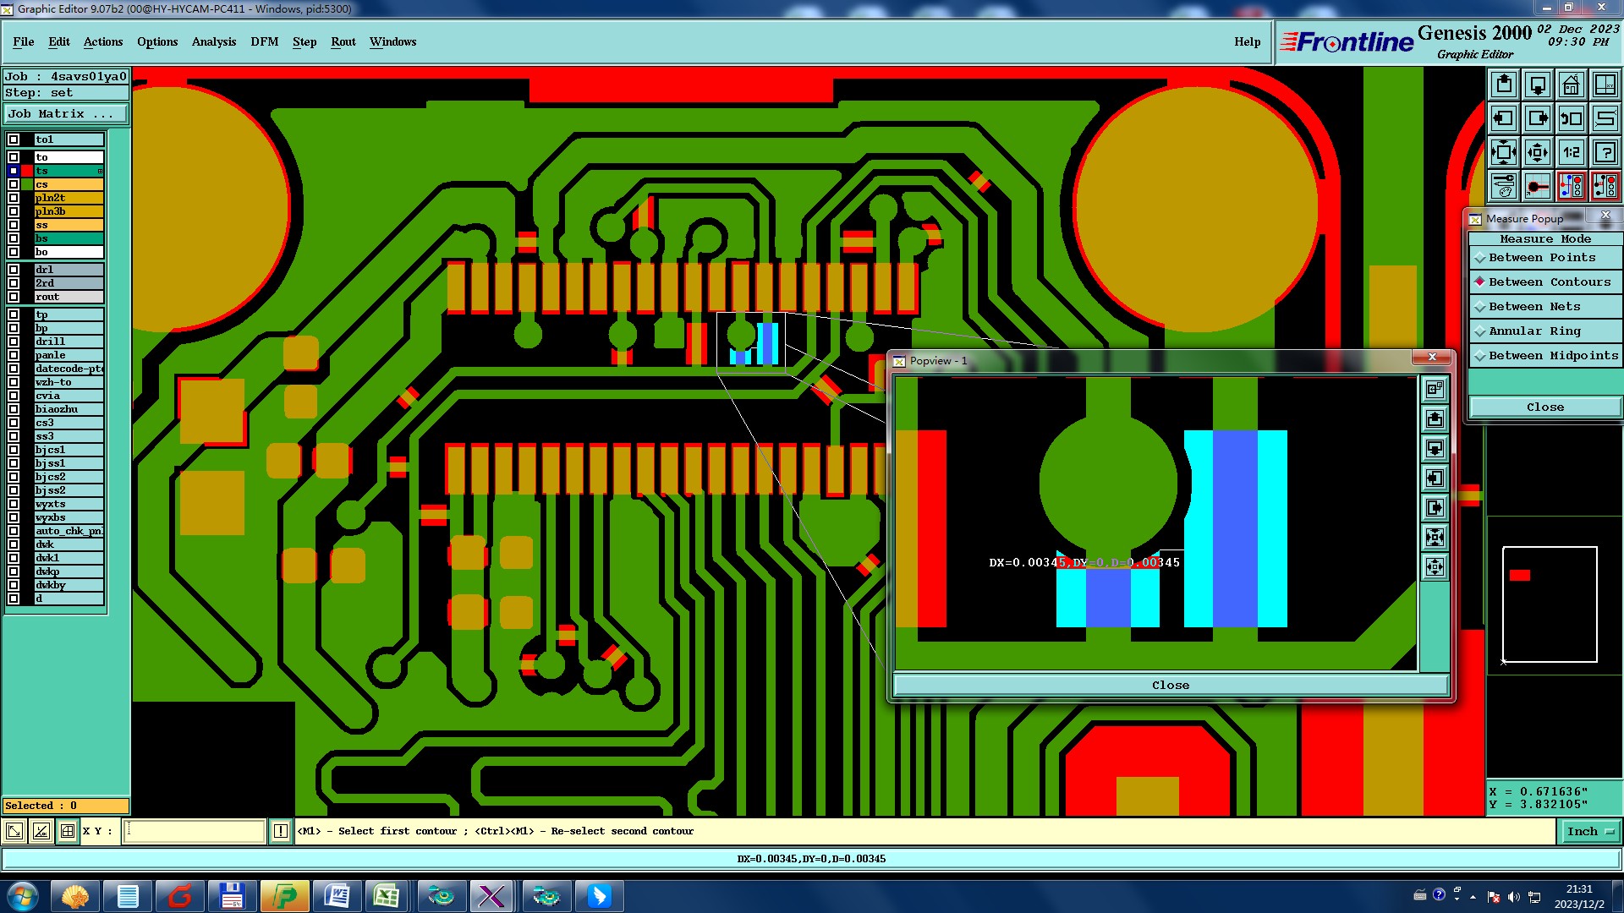Click the Home view icon
1624x913 pixels.
(x=1571, y=85)
